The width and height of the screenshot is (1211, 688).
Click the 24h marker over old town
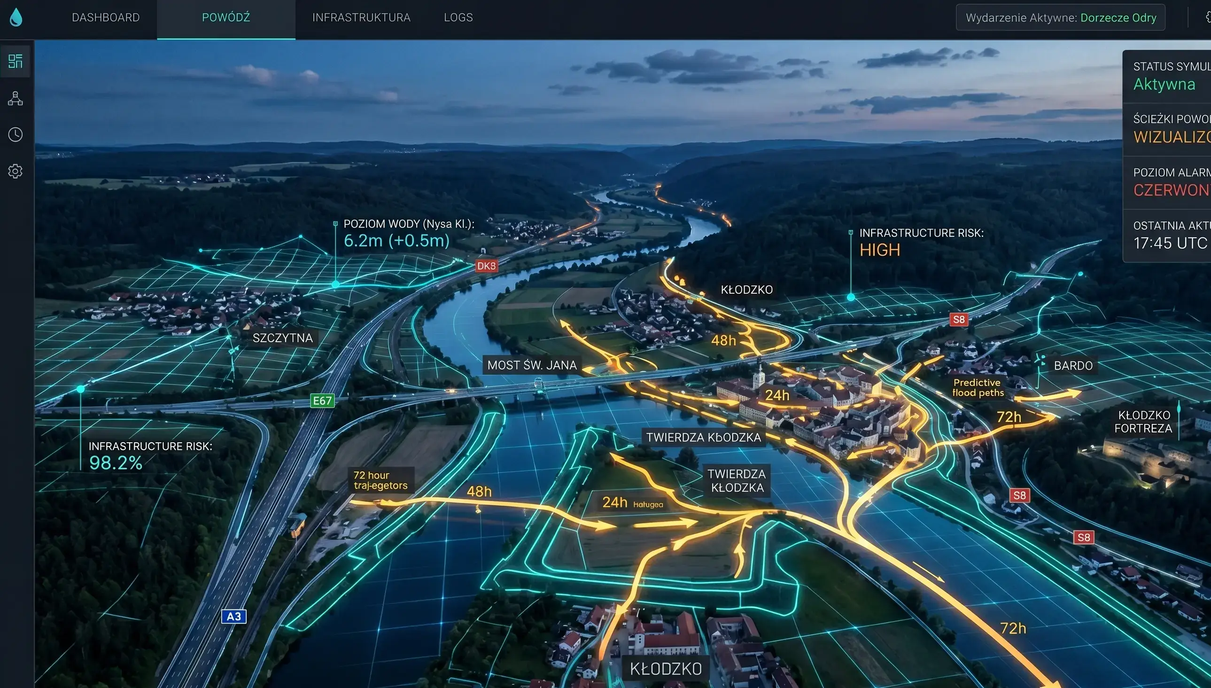(x=777, y=395)
